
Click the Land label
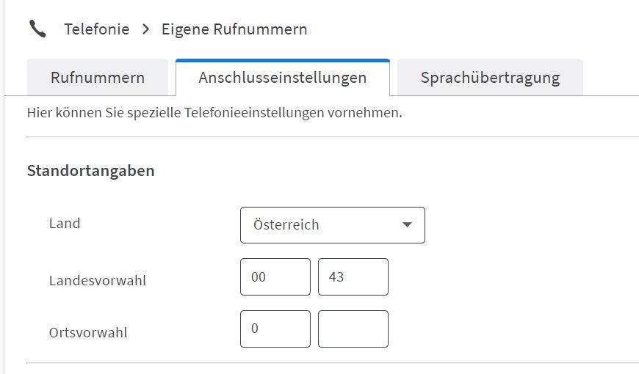pos(65,224)
